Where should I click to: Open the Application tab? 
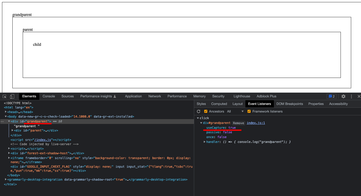pos(133,96)
